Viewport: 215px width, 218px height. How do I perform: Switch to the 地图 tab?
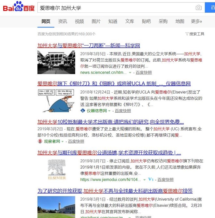[180, 22]
